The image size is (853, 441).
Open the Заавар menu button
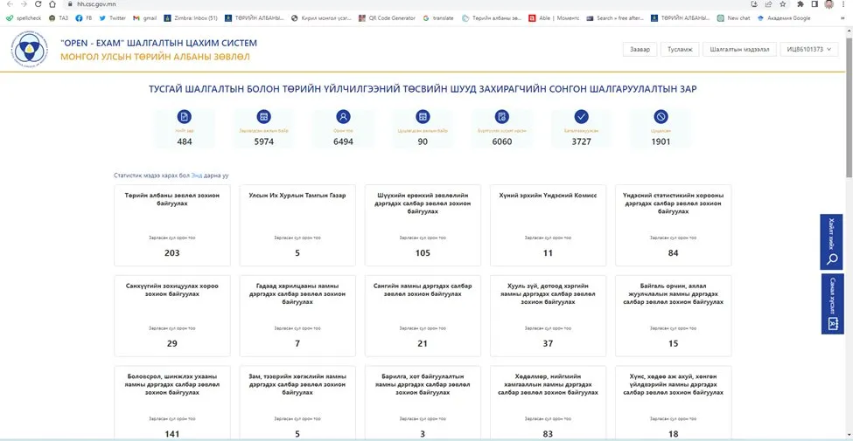[x=640, y=50]
